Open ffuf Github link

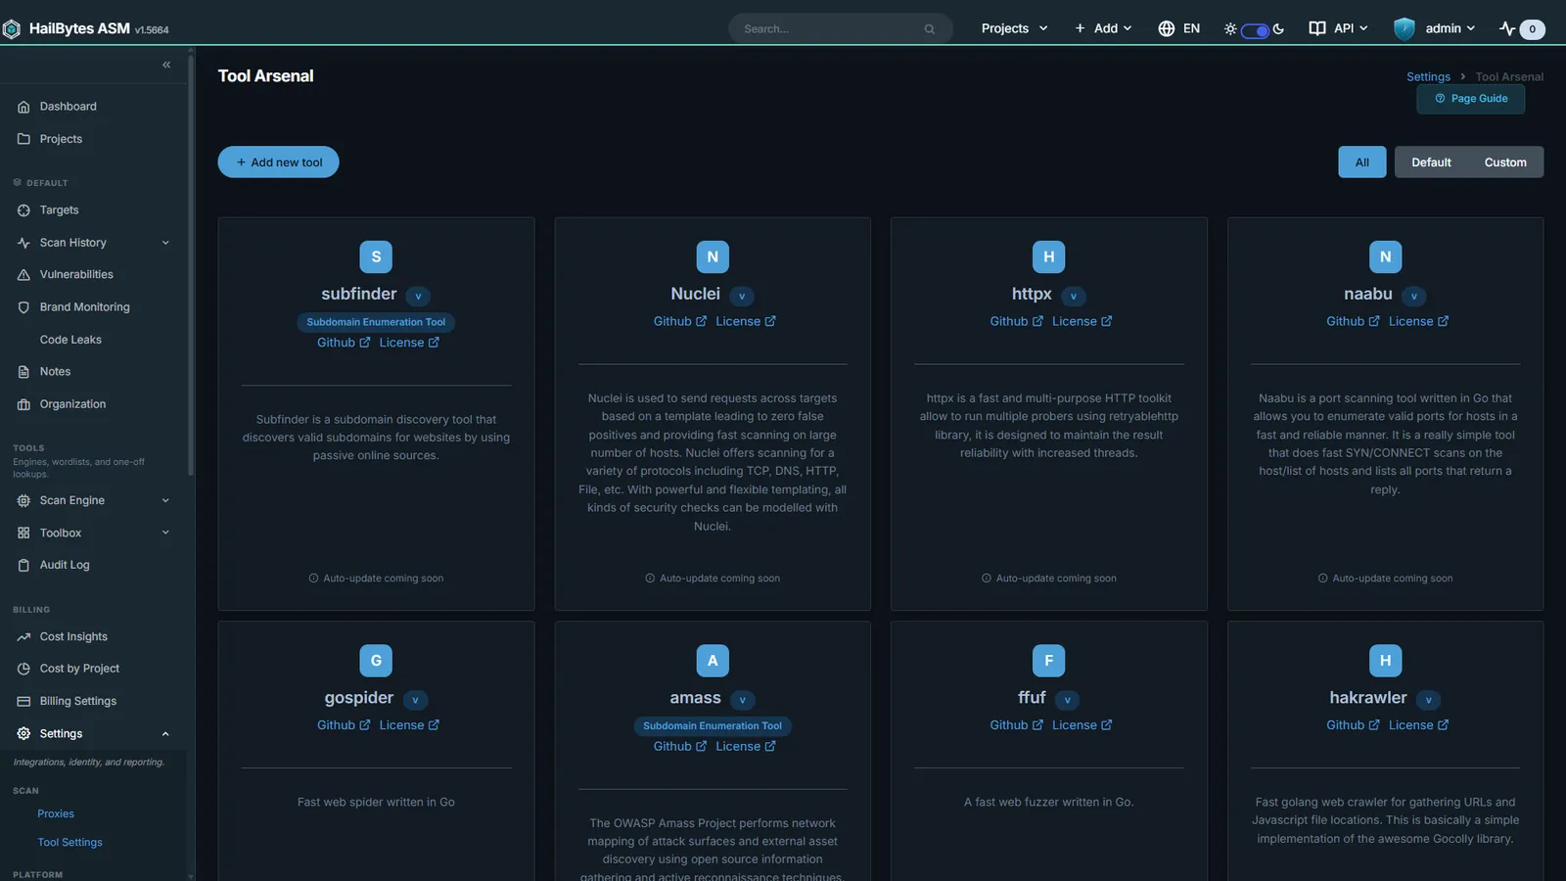(1016, 725)
